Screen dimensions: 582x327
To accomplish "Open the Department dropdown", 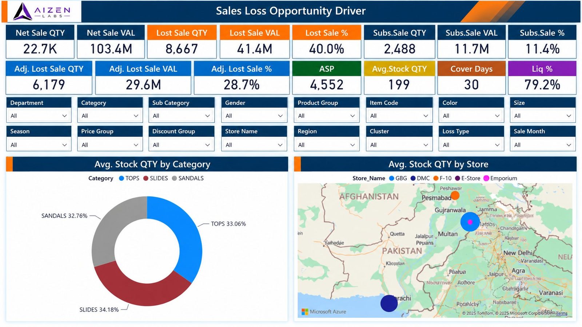I will point(39,116).
